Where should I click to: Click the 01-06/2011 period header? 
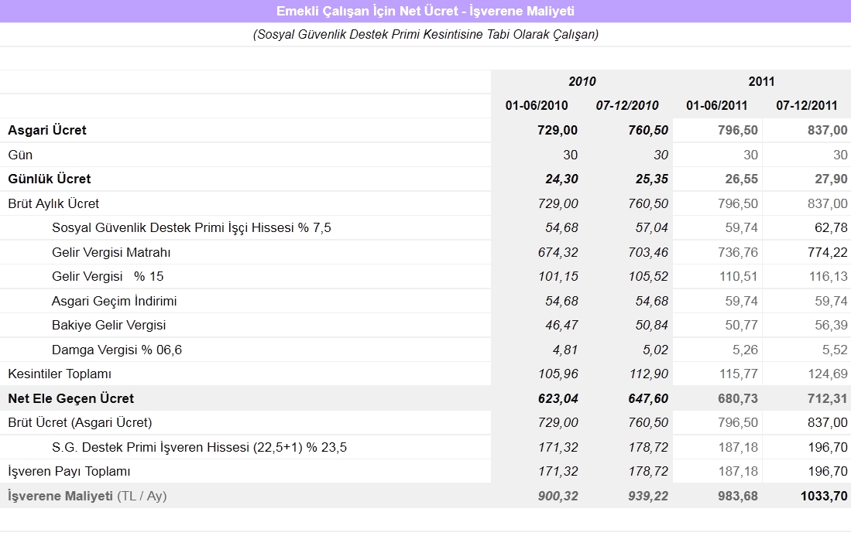[716, 106]
